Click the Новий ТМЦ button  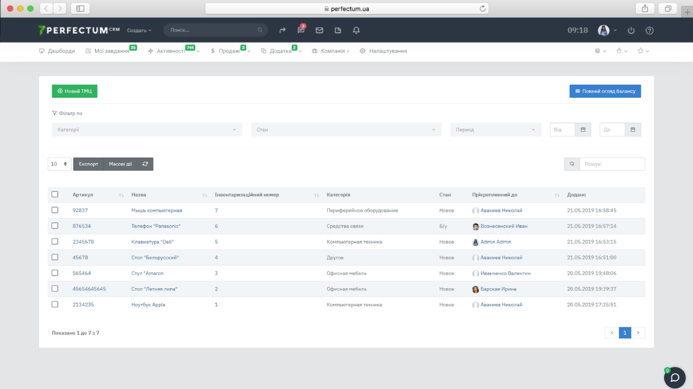tap(75, 91)
